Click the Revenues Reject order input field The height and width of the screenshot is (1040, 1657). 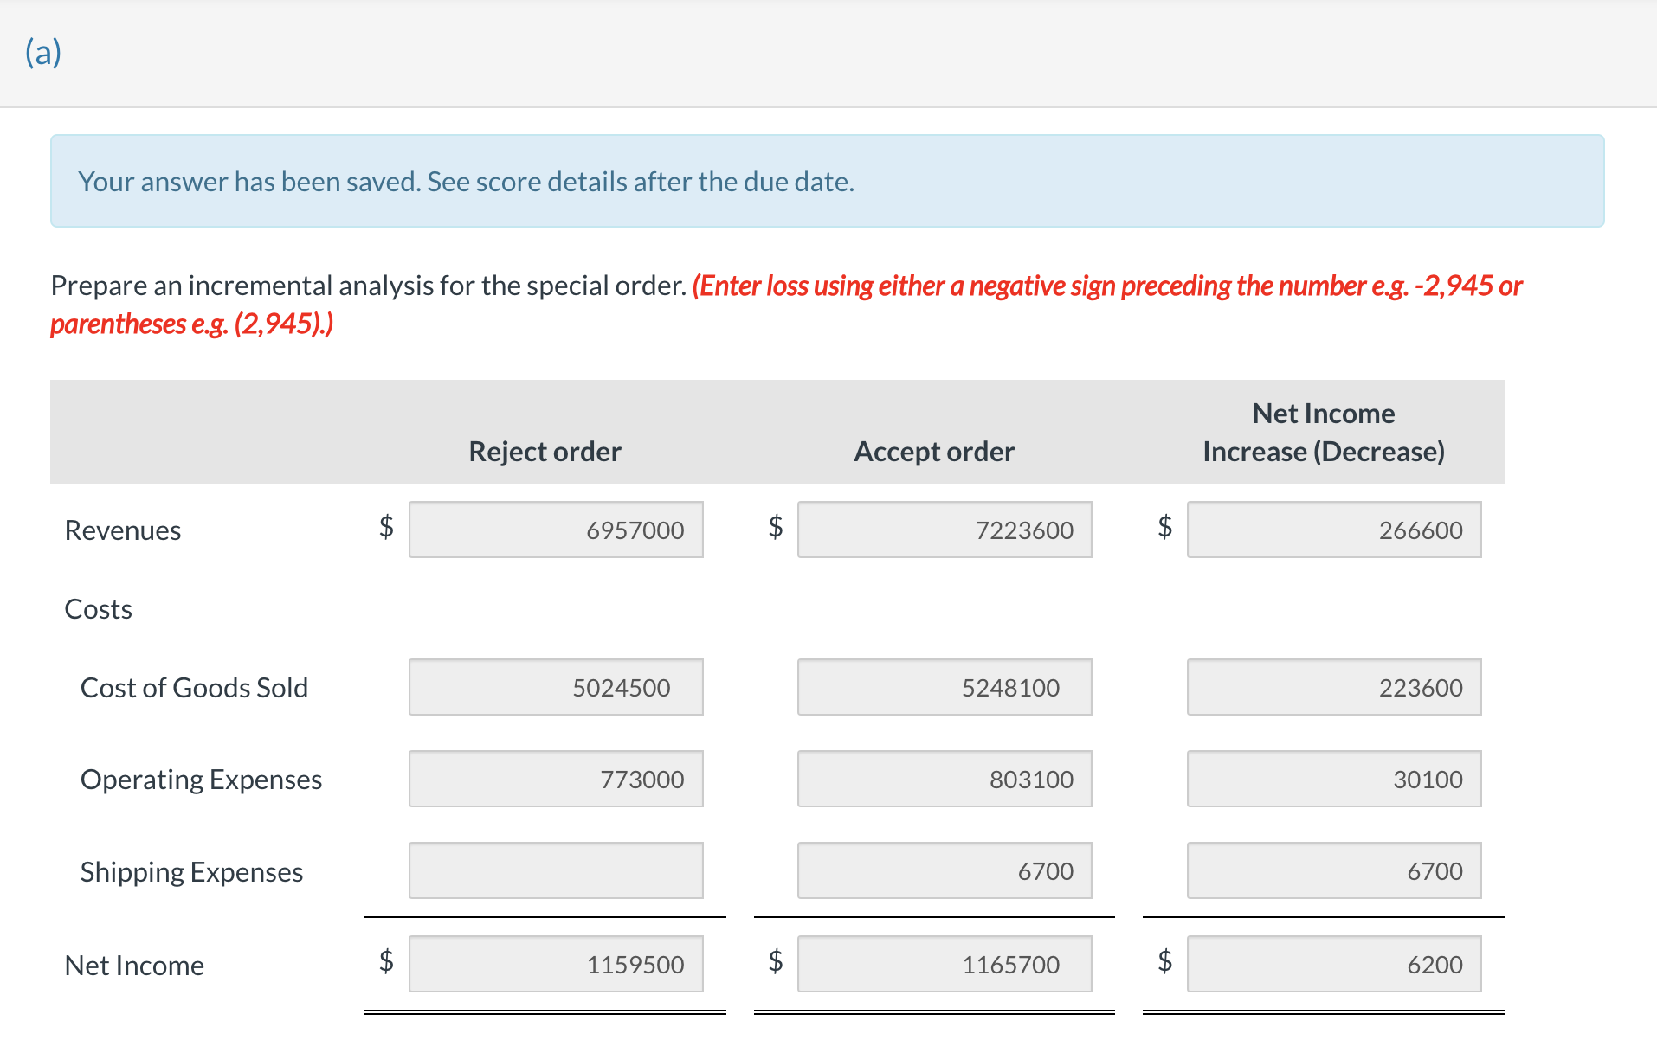coord(556,530)
